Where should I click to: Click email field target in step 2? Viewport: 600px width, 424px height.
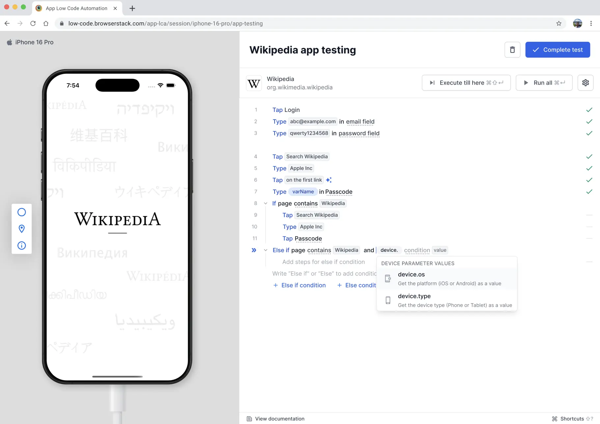point(360,121)
